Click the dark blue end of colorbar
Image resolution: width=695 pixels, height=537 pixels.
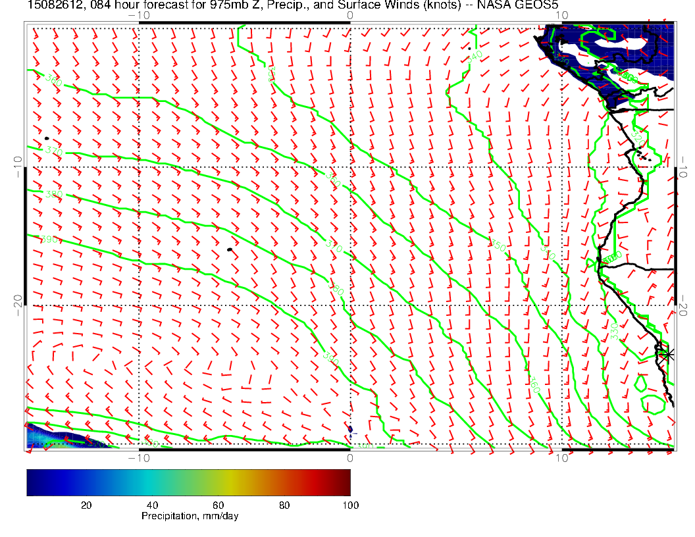click(x=32, y=482)
